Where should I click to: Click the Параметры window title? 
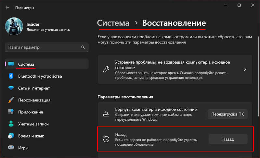[x=25, y=8]
